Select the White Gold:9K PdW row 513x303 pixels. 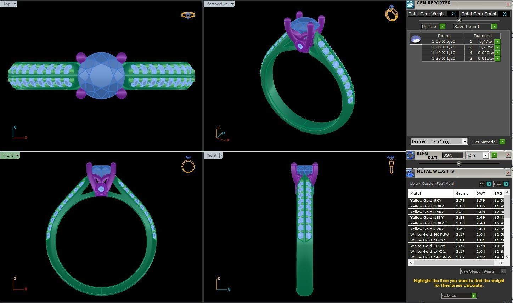pos(456,234)
